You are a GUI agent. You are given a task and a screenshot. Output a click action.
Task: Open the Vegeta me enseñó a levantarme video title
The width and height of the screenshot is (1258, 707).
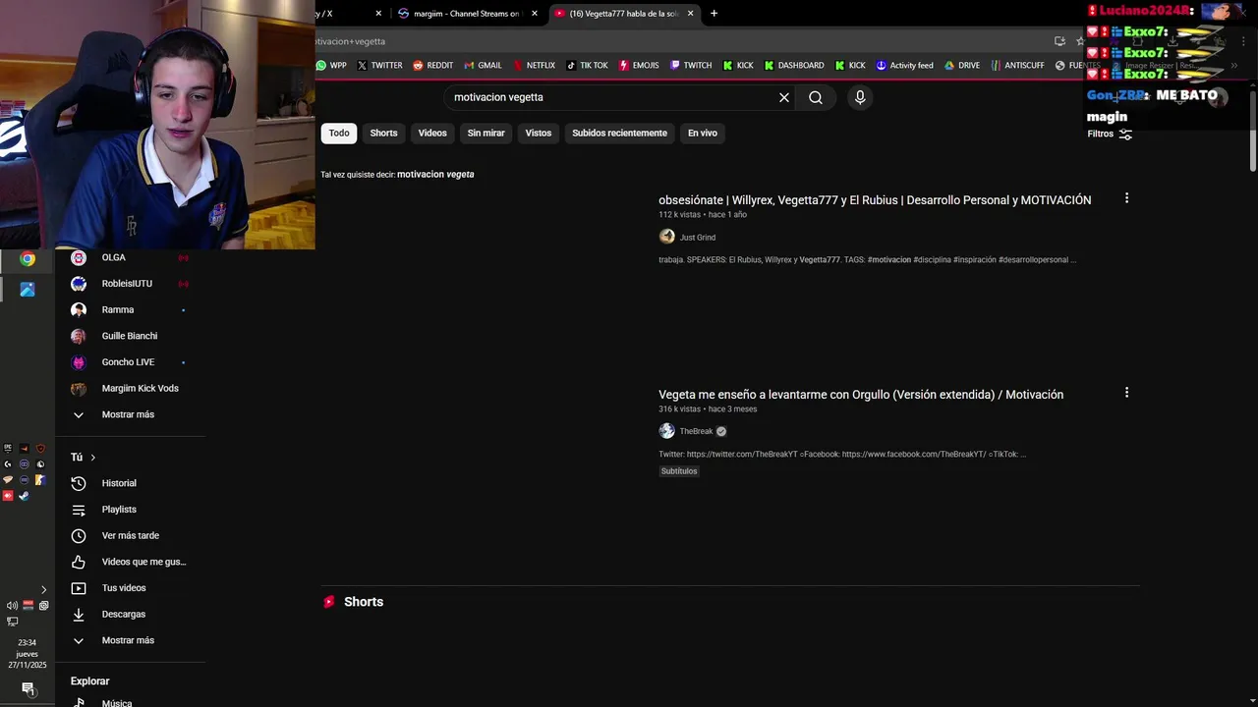[861, 394]
